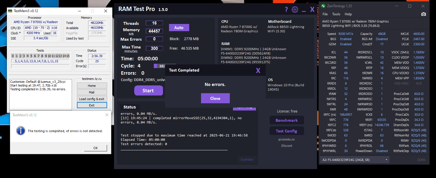
Task: Click the TestMem5 title bar memory icon
Action: (11, 11)
